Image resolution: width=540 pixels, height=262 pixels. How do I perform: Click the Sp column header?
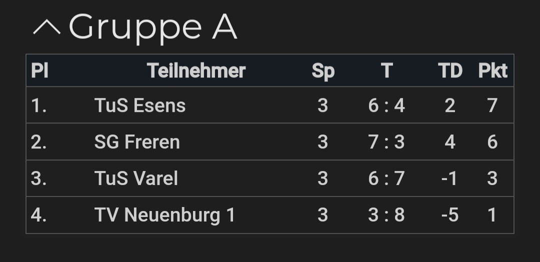(323, 71)
